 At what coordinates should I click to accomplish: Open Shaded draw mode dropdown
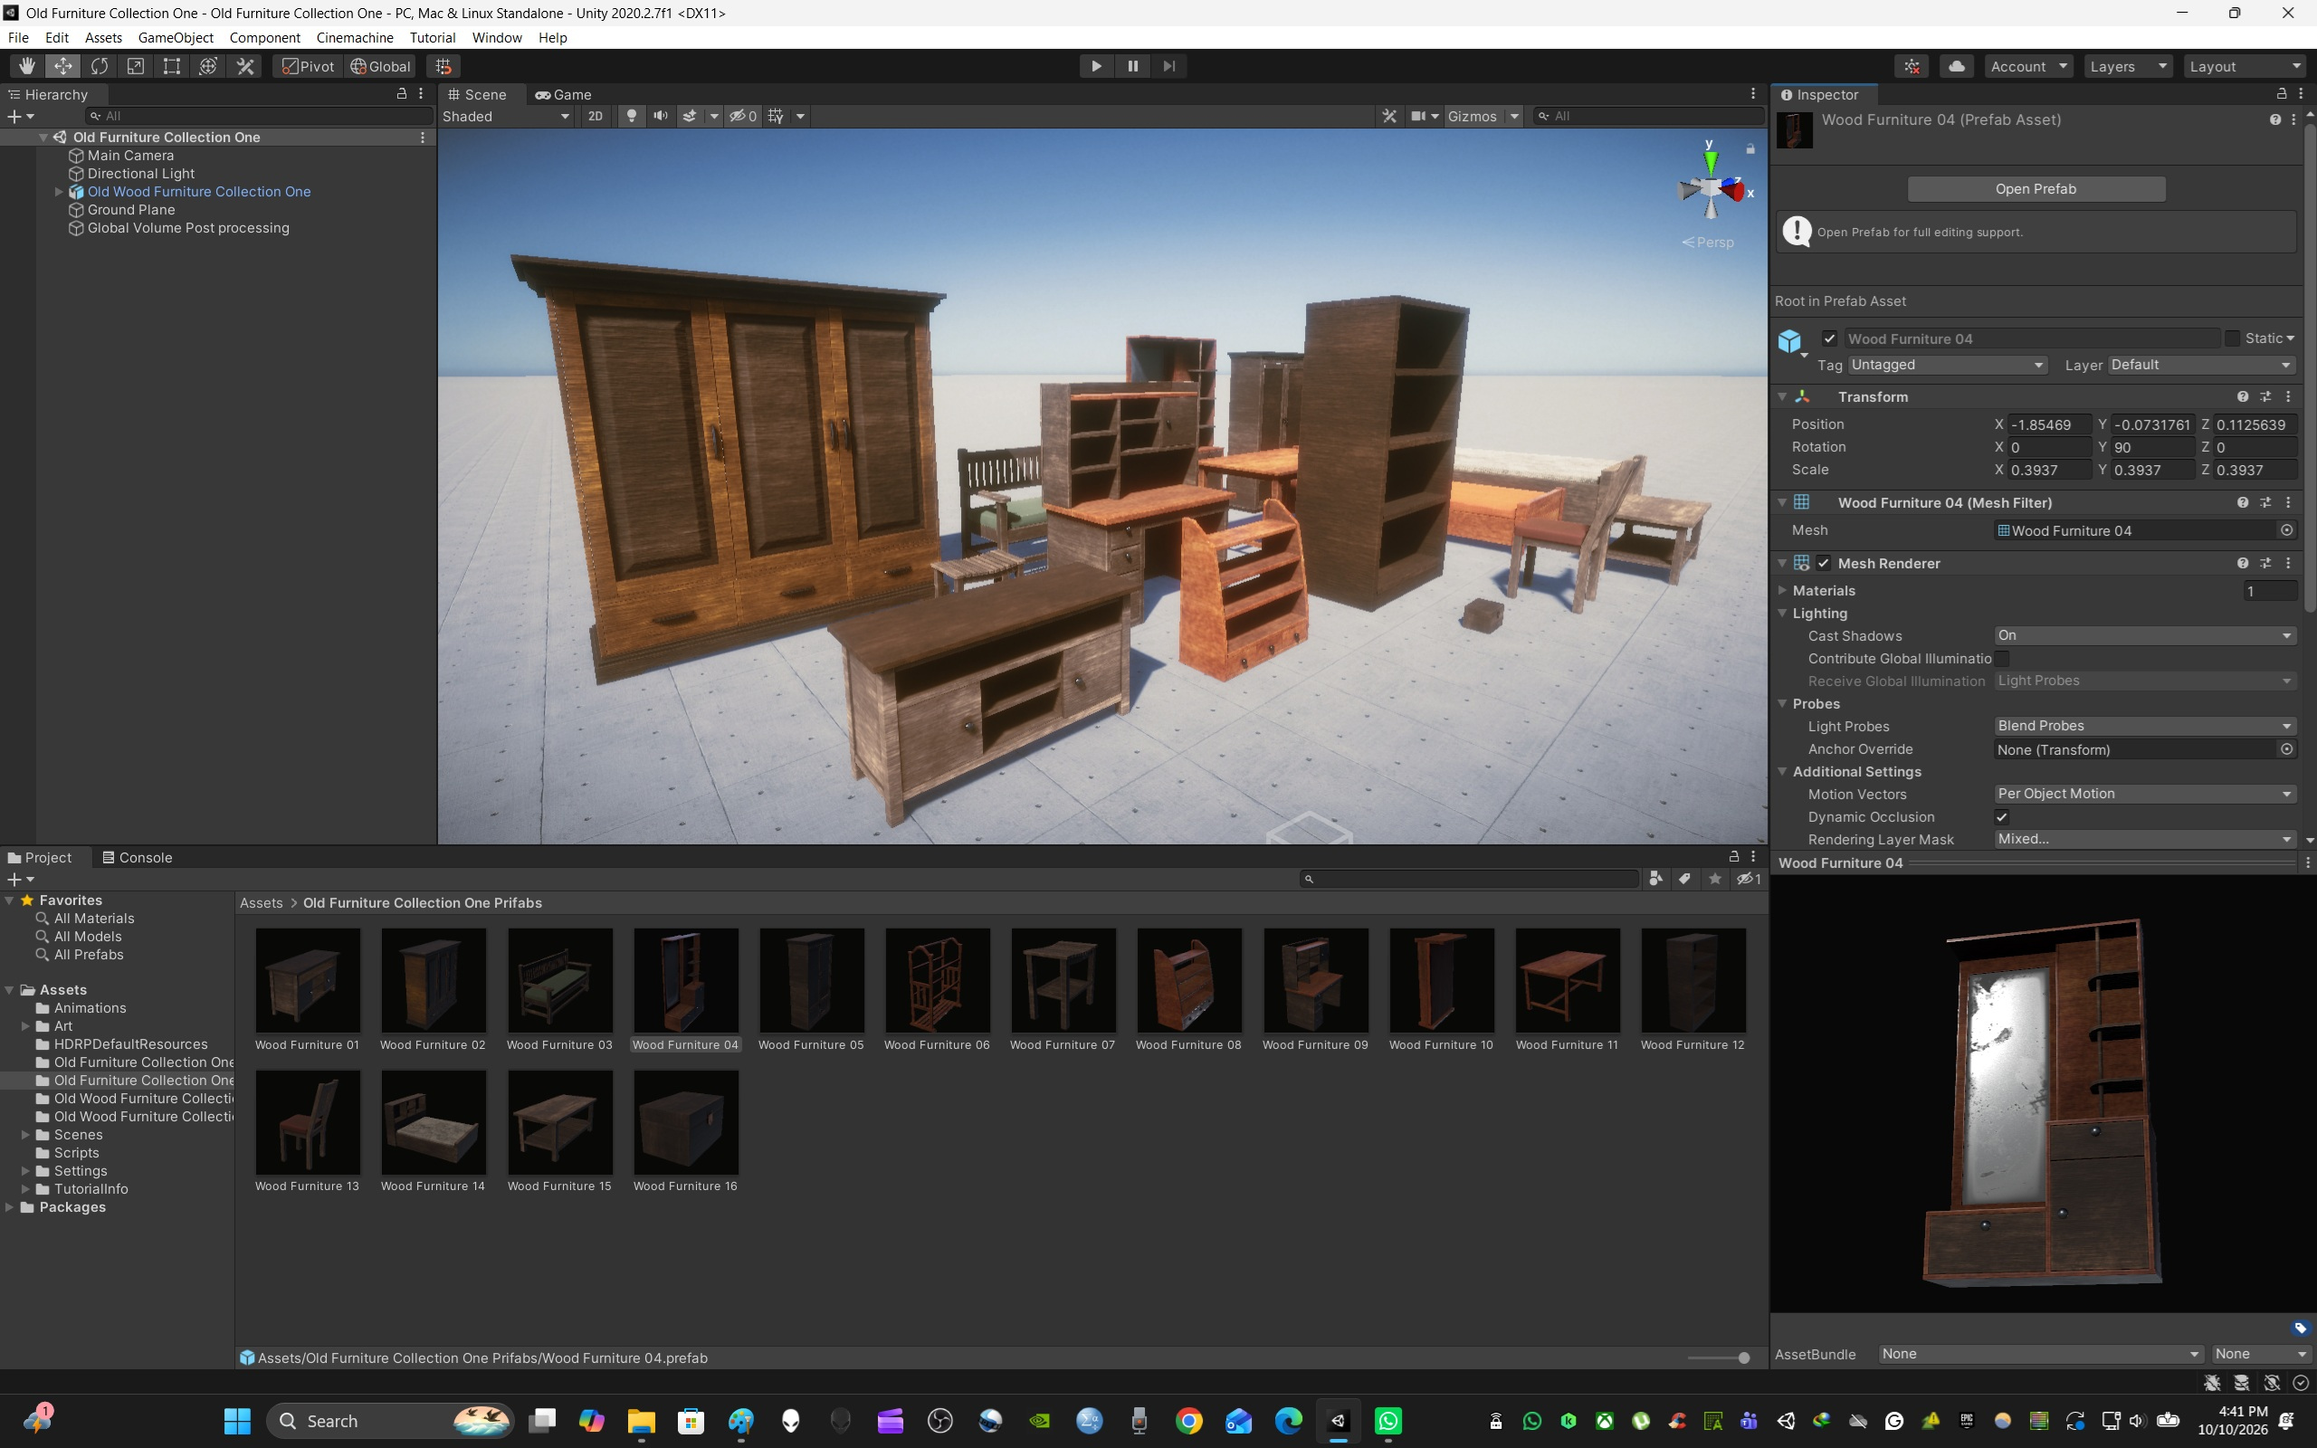(x=507, y=116)
